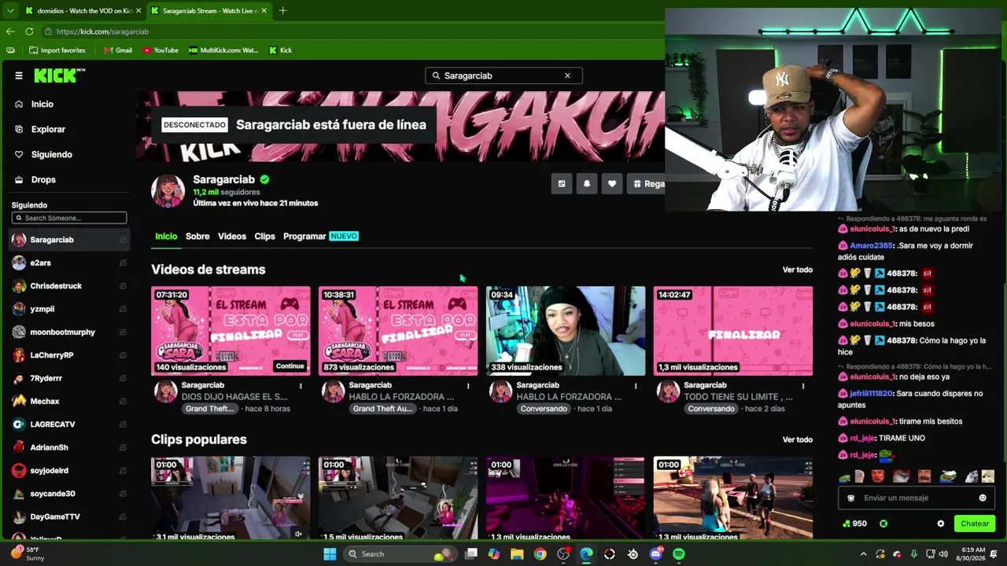Viewport: 1007px width, 566px height.
Task: Switch to the Clips channel tab
Action: click(x=264, y=236)
